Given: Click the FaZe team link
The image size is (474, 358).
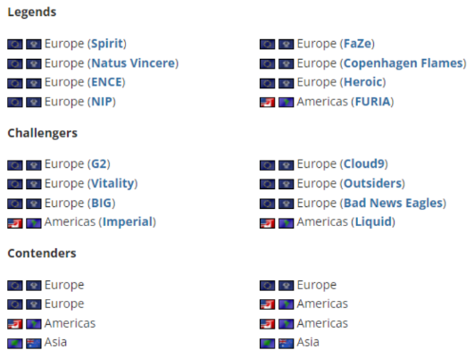Looking at the screenshot, I should (x=358, y=44).
